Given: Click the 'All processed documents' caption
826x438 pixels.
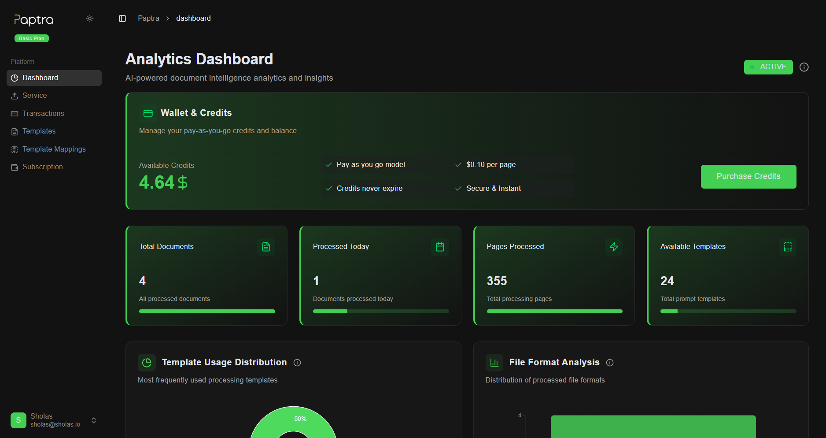Looking at the screenshot, I should coord(174,299).
